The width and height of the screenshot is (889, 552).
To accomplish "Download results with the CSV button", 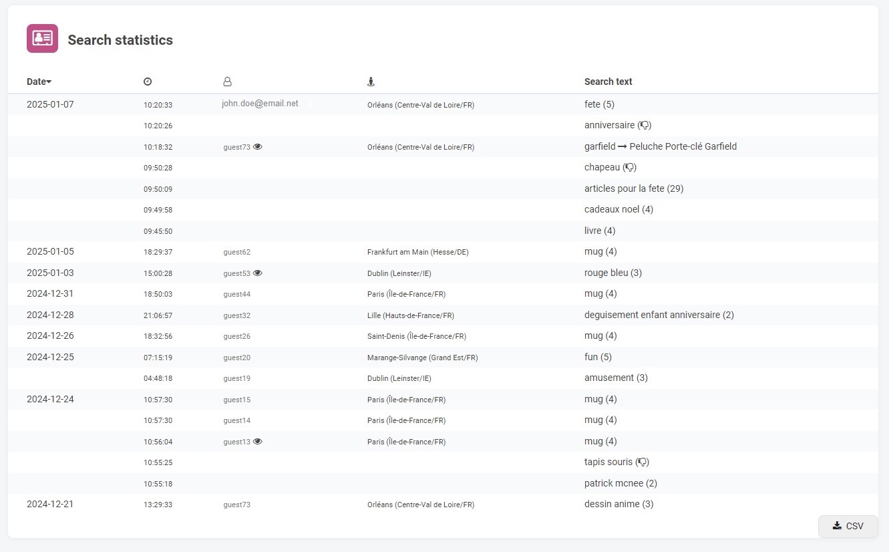I will tap(848, 526).
